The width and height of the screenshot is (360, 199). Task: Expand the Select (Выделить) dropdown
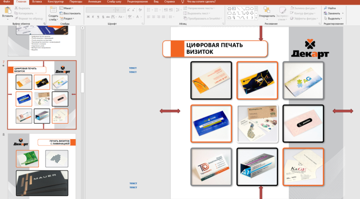point(334,19)
